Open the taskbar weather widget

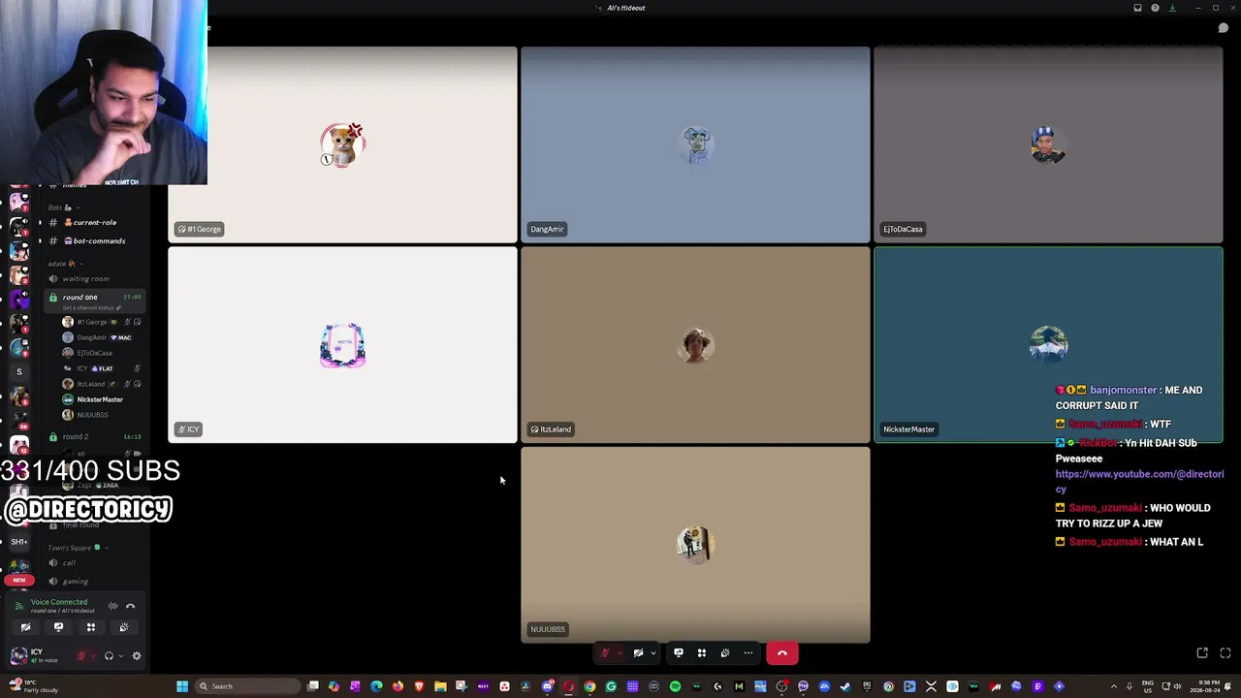(33, 686)
